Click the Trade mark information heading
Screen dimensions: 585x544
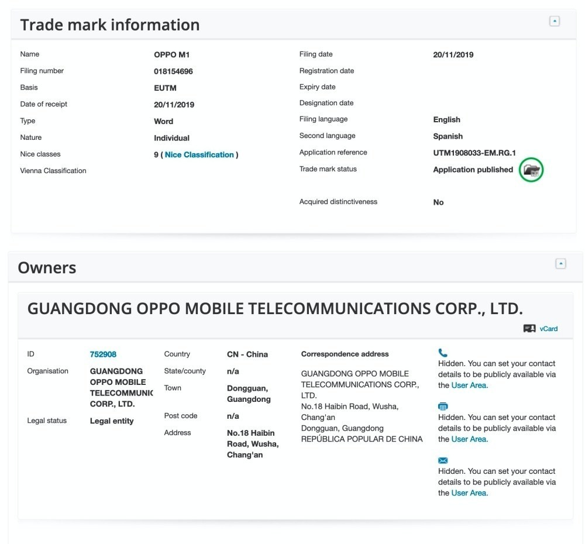click(x=110, y=25)
